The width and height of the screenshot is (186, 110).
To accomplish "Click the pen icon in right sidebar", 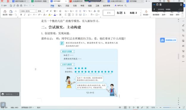I will coord(183,25).
